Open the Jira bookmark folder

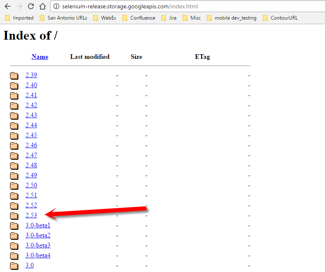tap(169, 18)
